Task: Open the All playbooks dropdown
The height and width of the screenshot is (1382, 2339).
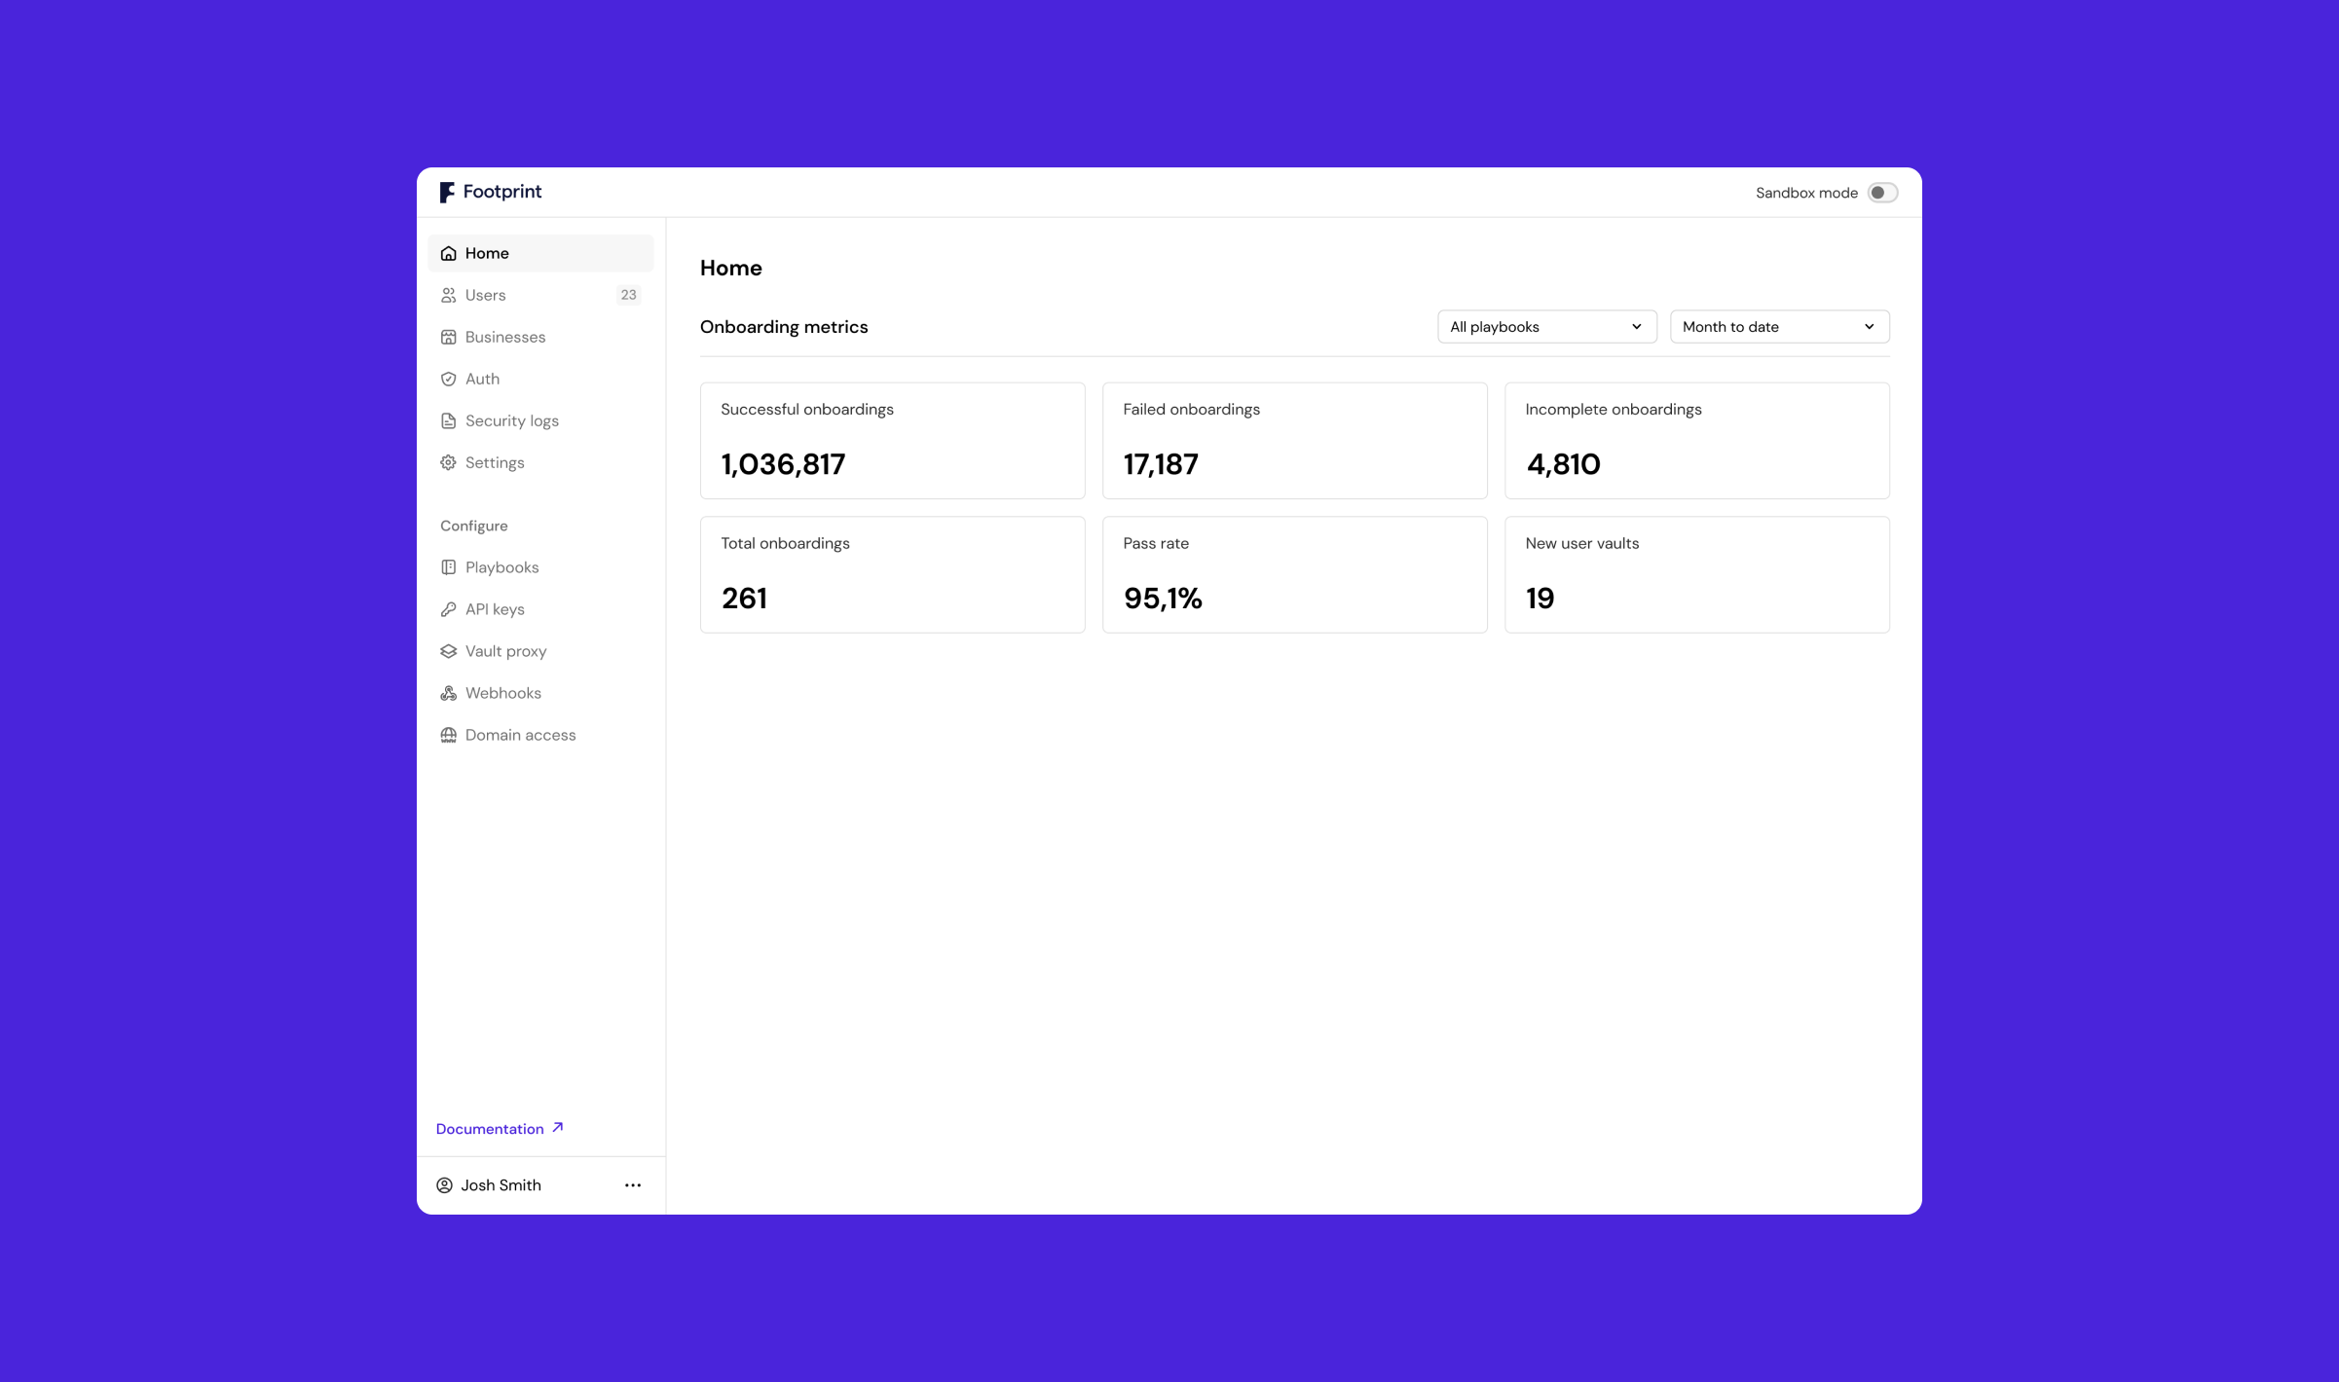Action: [x=1546, y=327]
